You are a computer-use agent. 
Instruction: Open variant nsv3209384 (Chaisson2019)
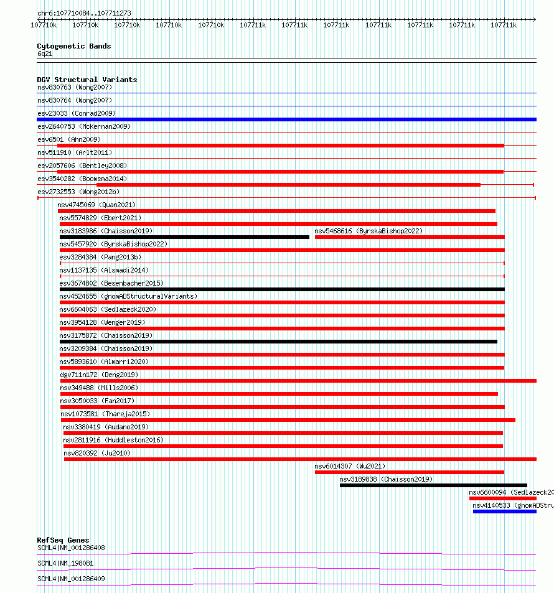tap(106, 348)
